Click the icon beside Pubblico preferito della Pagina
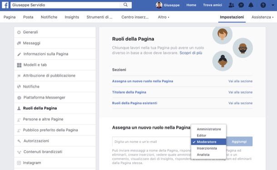 pos(19,131)
